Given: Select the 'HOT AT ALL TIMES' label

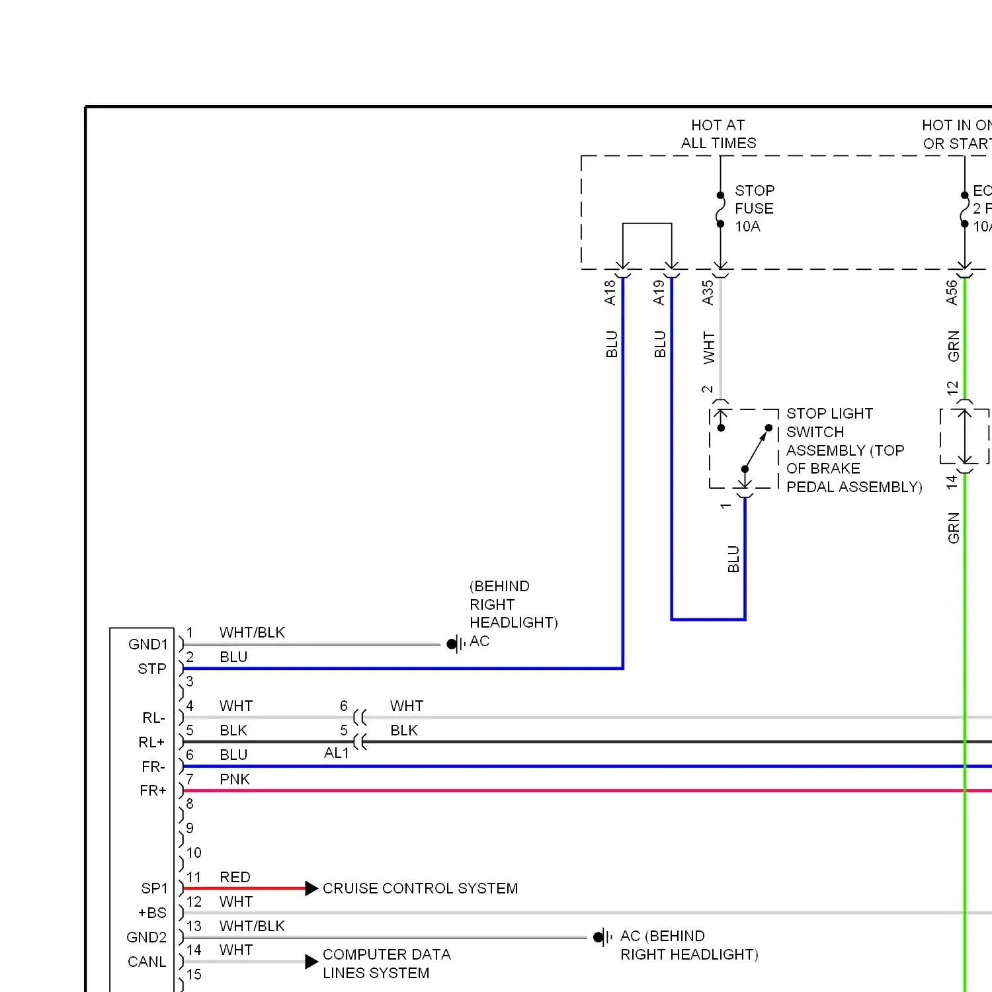Looking at the screenshot, I should point(719,134).
